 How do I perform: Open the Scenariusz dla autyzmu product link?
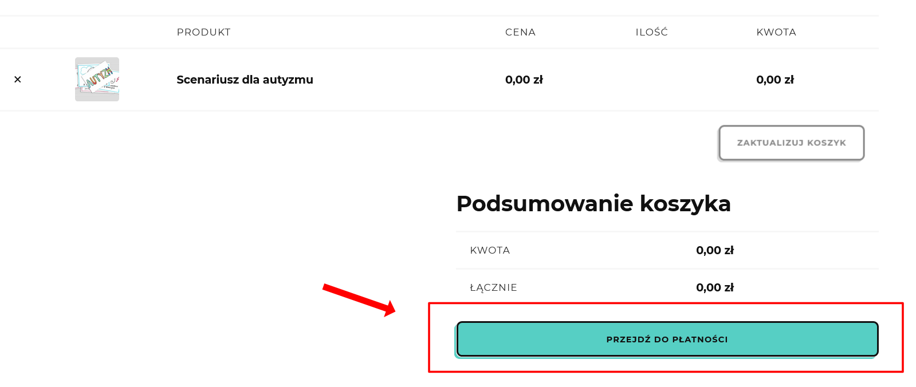click(x=245, y=80)
